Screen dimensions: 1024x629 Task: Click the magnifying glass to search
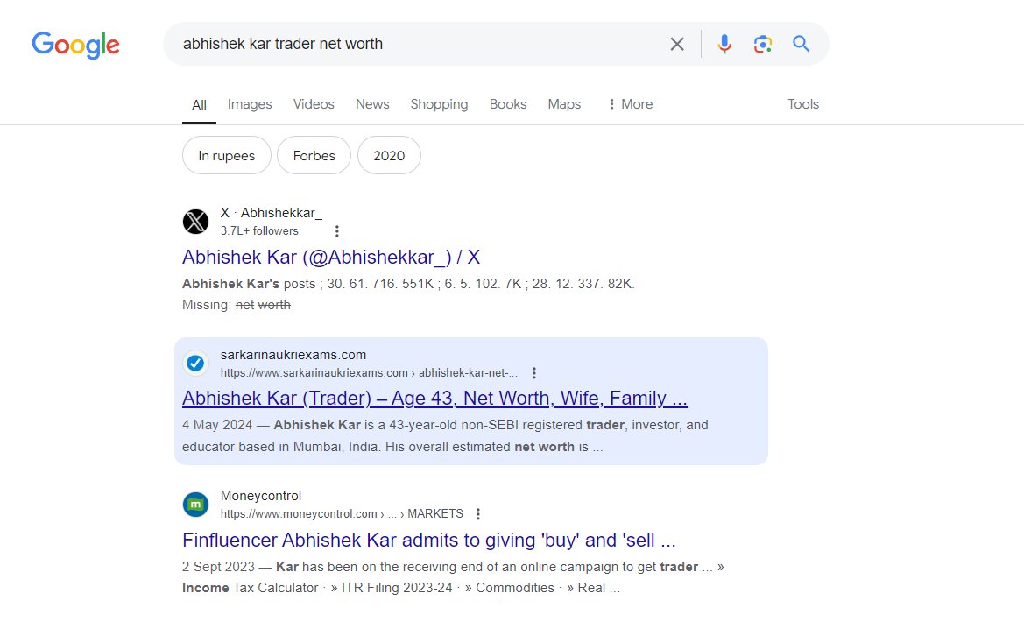pyautogui.click(x=801, y=43)
